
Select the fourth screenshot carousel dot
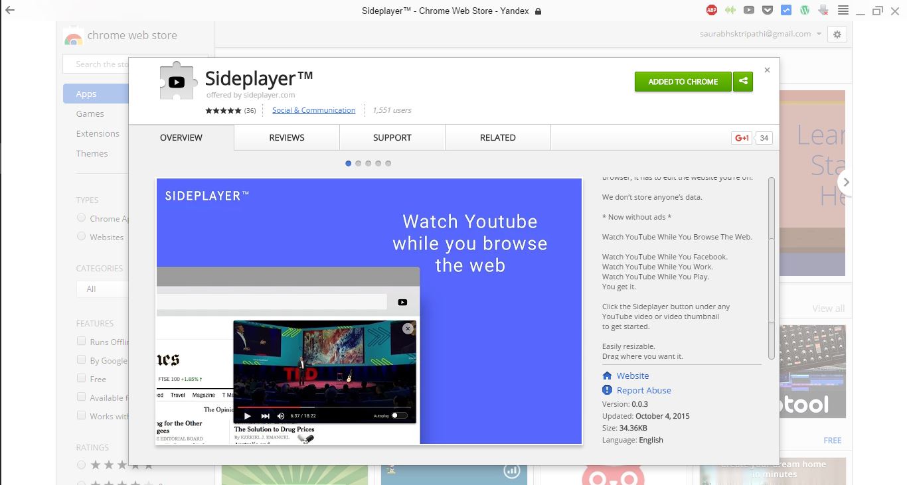[378, 163]
